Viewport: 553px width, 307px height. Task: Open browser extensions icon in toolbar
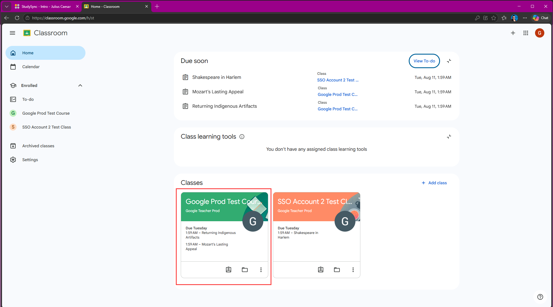tap(486, 18)
